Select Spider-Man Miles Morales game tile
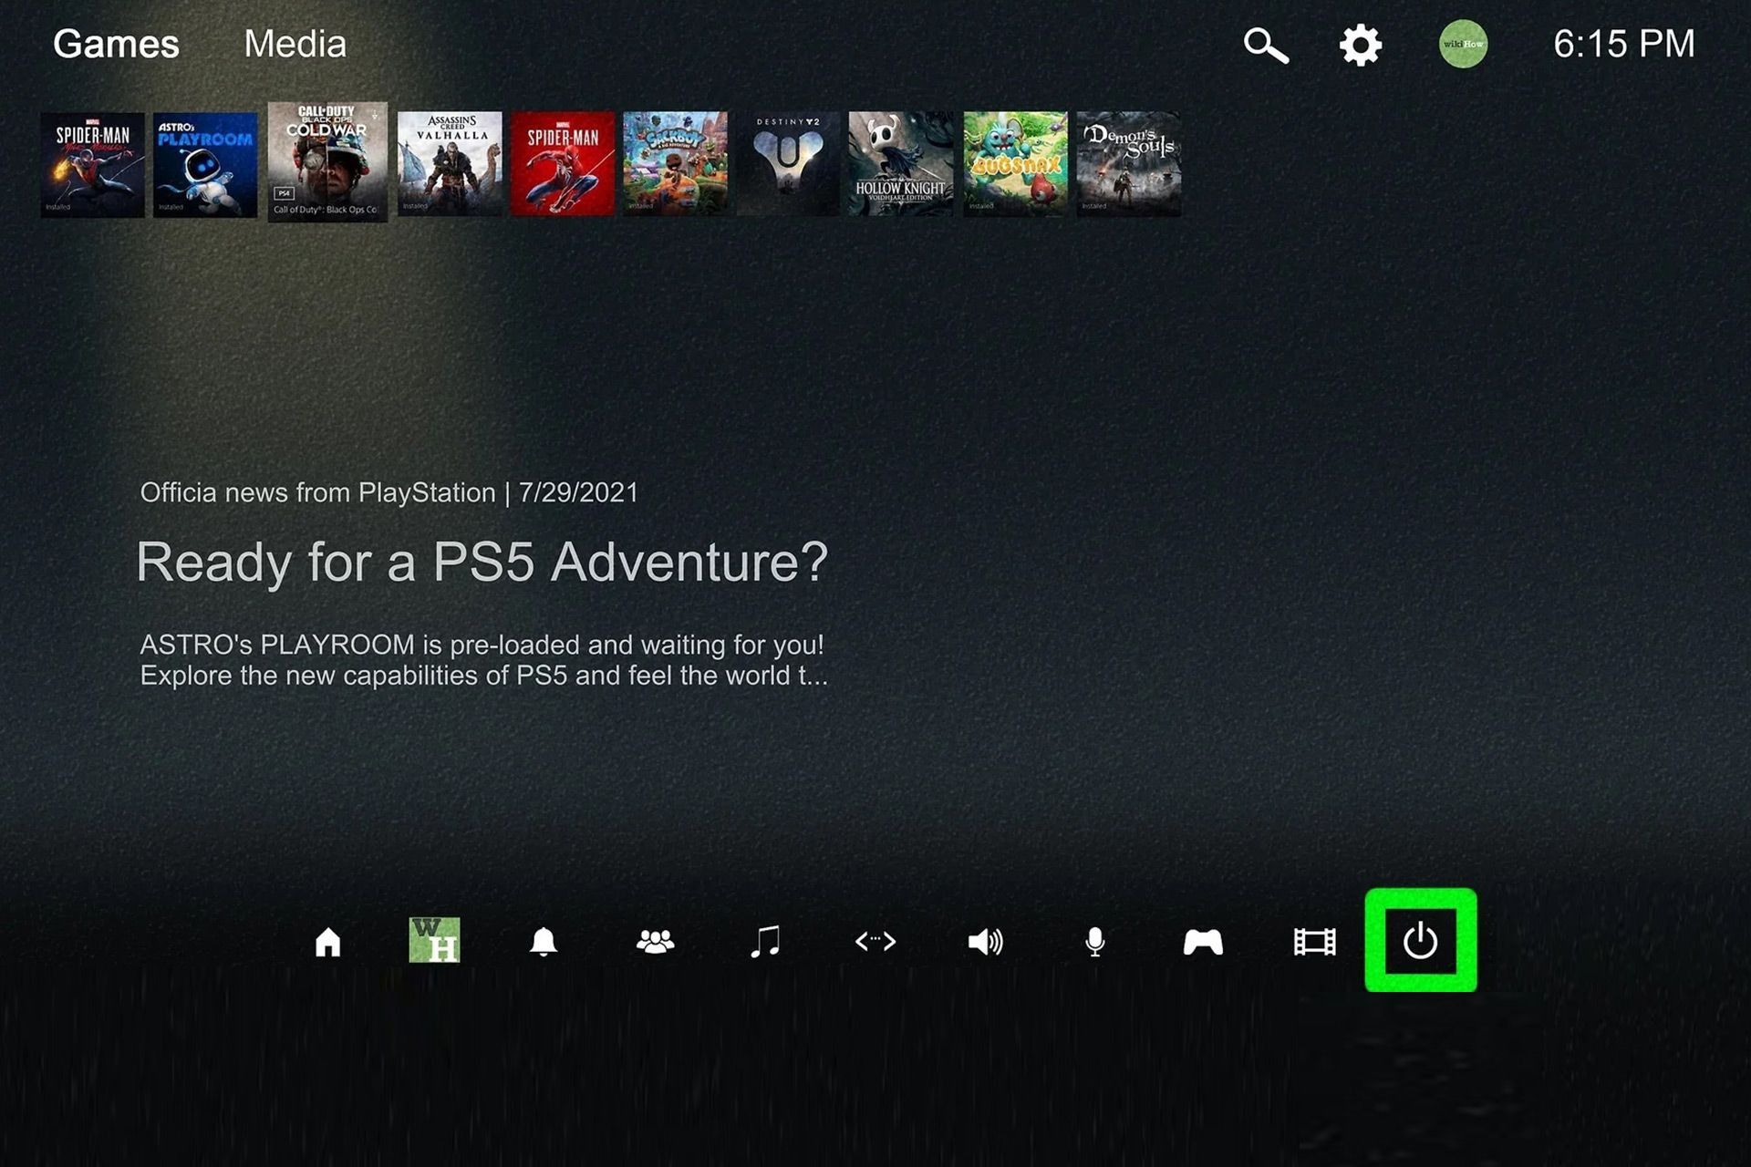The width and height of the screenshot is (1751, 1167). 92,164
